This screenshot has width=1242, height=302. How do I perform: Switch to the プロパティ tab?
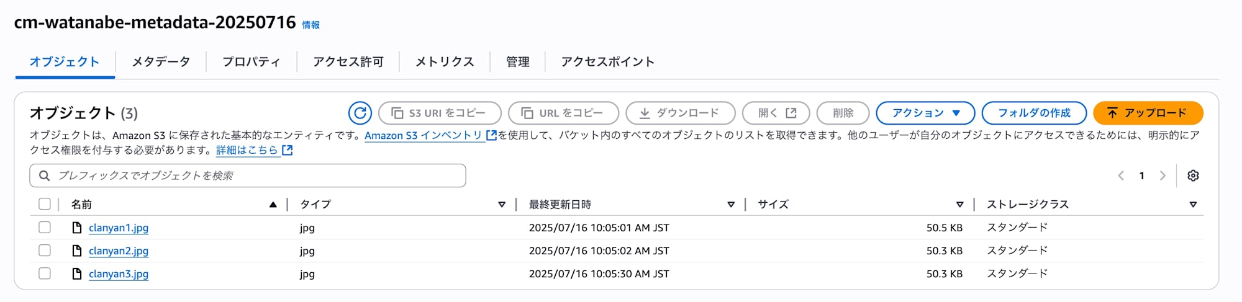[x=252, y=61]
